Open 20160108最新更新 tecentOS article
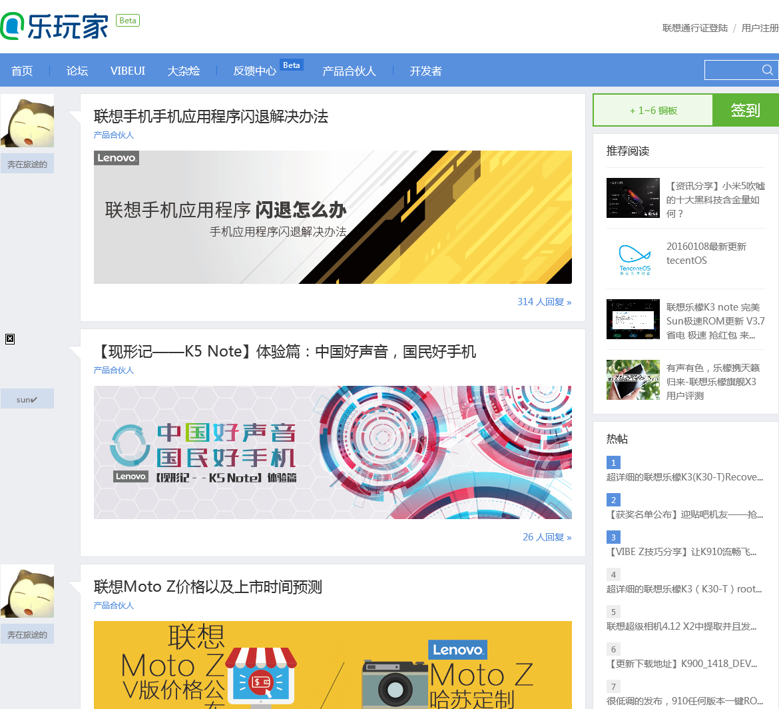The height and width of the screenshot is (709, 779). pos(706,253)
